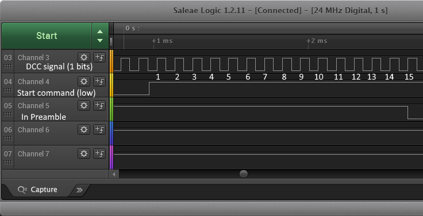This screenshot has width=423, height=216.
Task: Select Channel 5 label text
Action: [34, 106]
